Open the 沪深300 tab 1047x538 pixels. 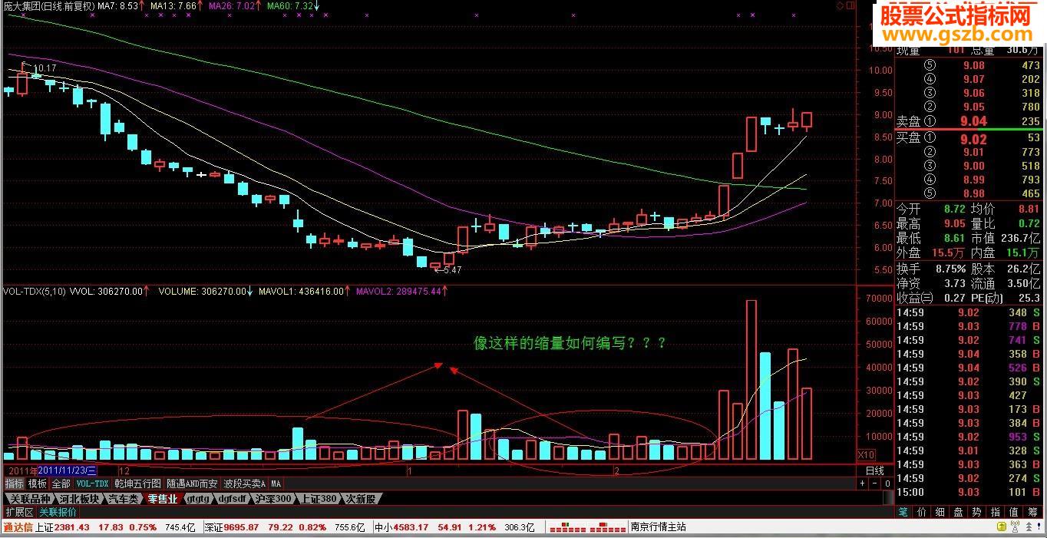[x=273, y=499]
